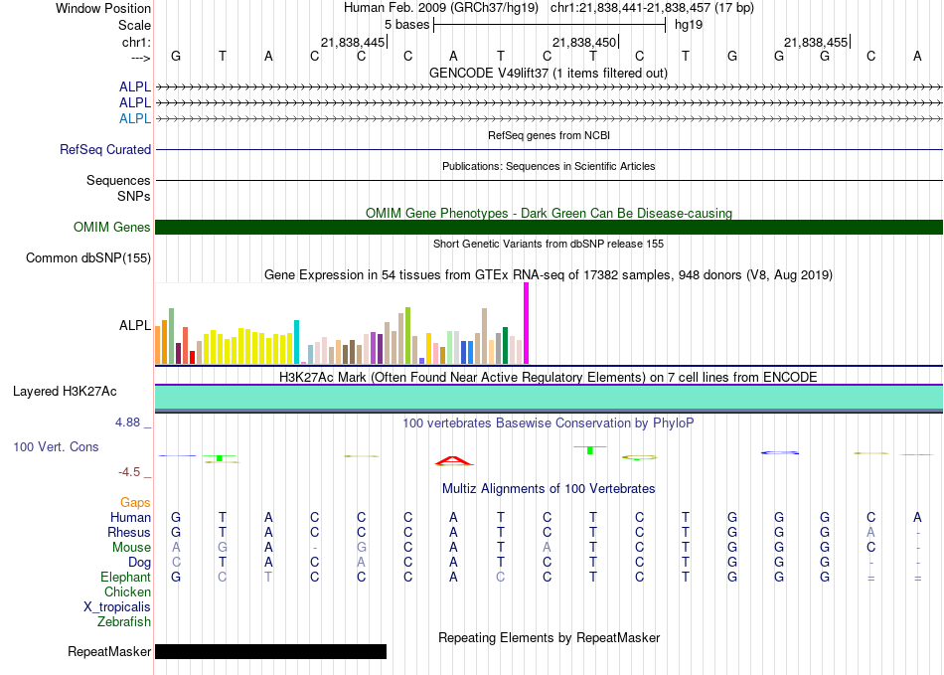Screen dimensions: 944x675
Task: Select the X_tropicalis species row label
Action: click(117, 607)
